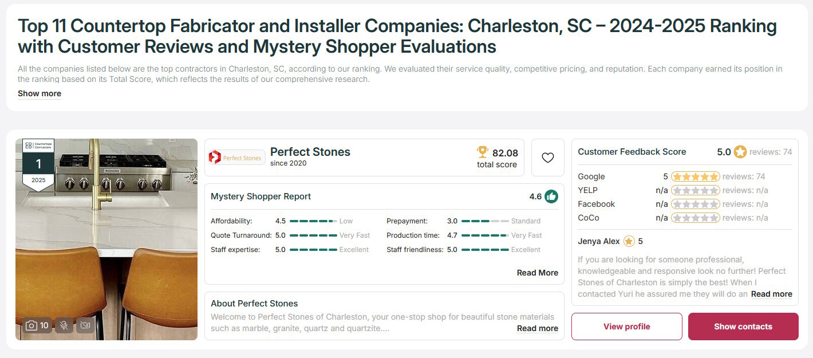The width and height of the screenshot is (813, 358).
Task: Click the CoCo rating stars
Action: tap(695, 218)
